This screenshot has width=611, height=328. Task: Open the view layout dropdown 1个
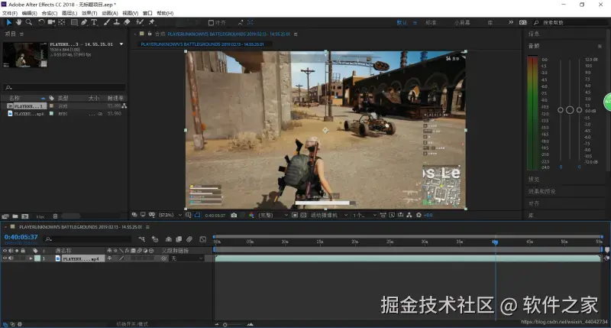click(x=365, y=215)
